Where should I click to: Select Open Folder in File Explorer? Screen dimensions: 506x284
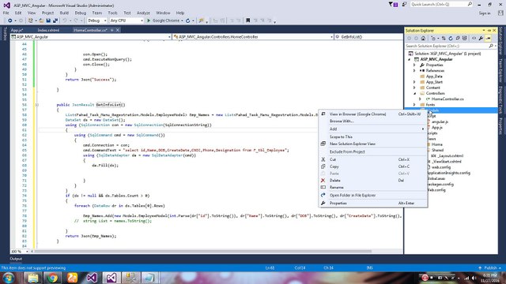[372, 196]
